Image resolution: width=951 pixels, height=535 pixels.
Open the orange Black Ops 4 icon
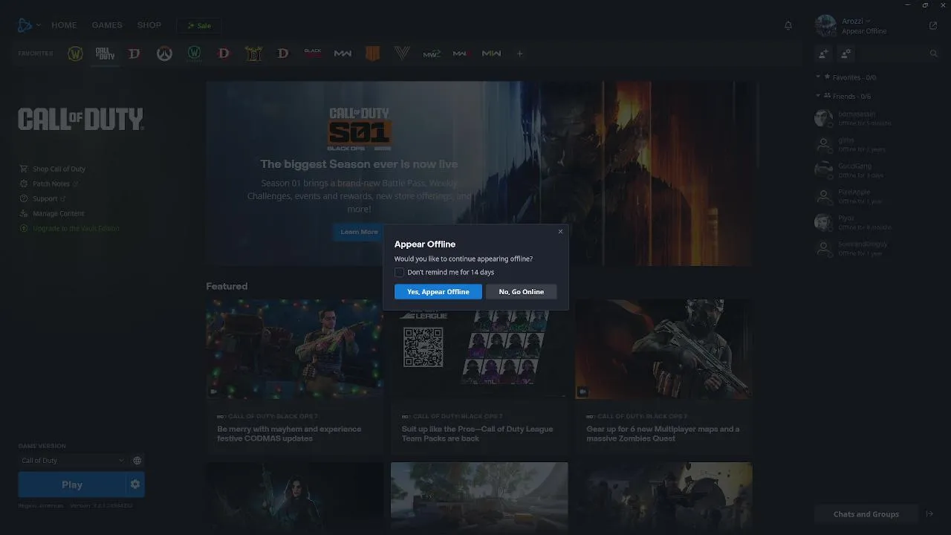pos(372,53)
